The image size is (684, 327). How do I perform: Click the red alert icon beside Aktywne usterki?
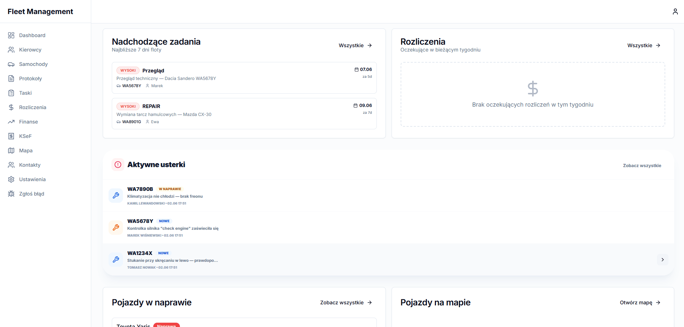pyautogui.click(x=118, y=165)
